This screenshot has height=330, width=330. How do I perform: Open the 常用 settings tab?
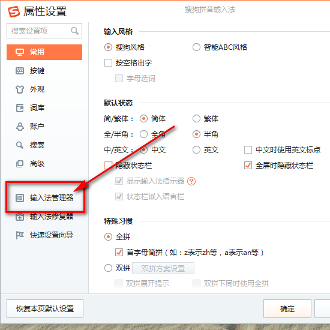pos(44,52)
